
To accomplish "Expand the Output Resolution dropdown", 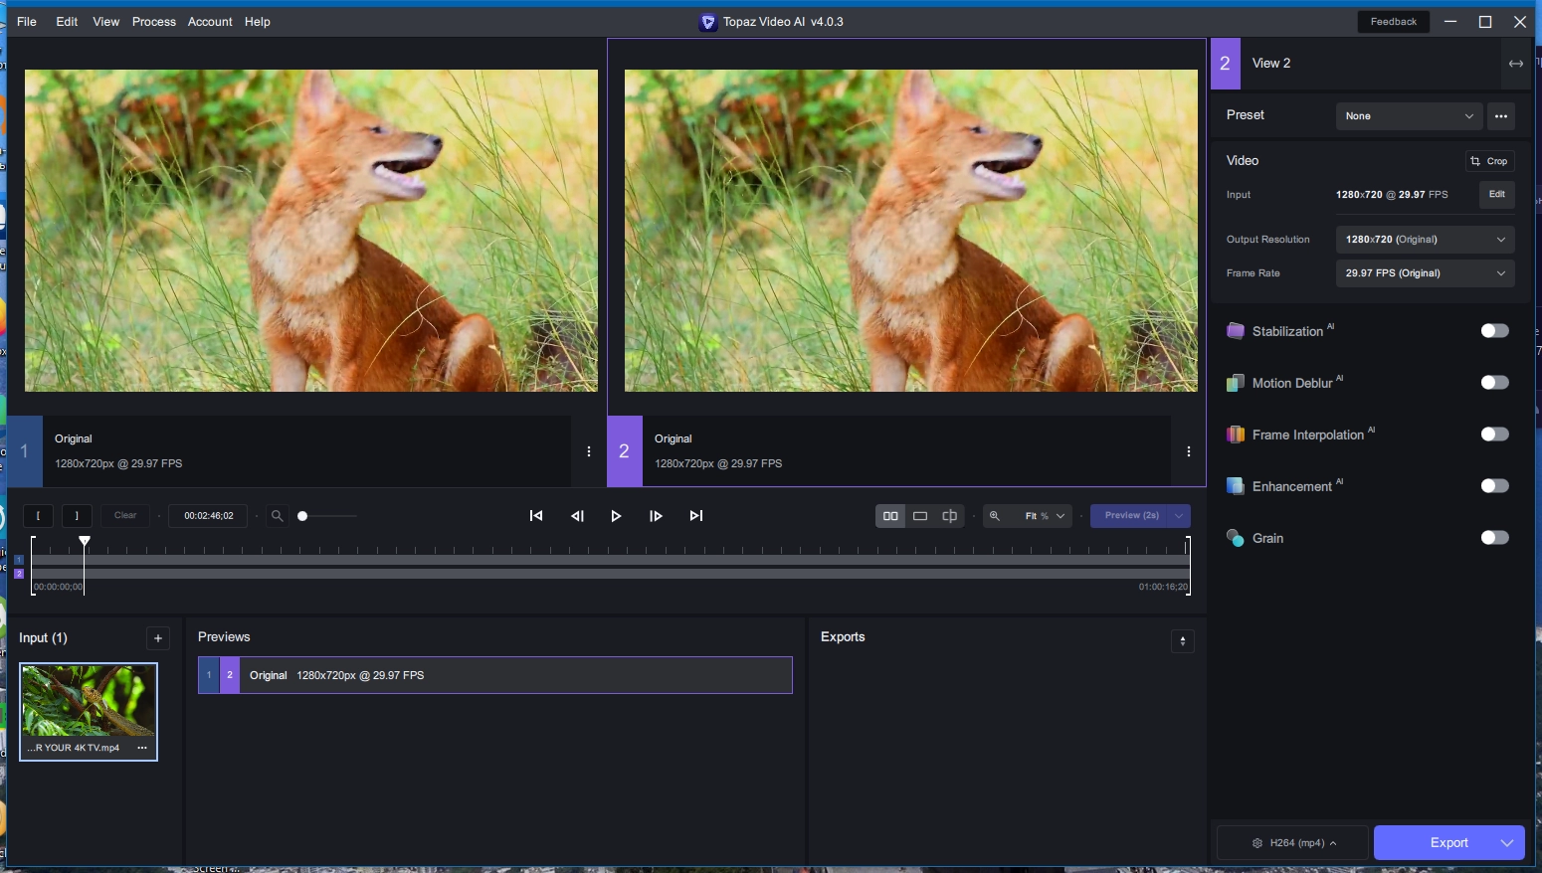I will (1425, 240).
